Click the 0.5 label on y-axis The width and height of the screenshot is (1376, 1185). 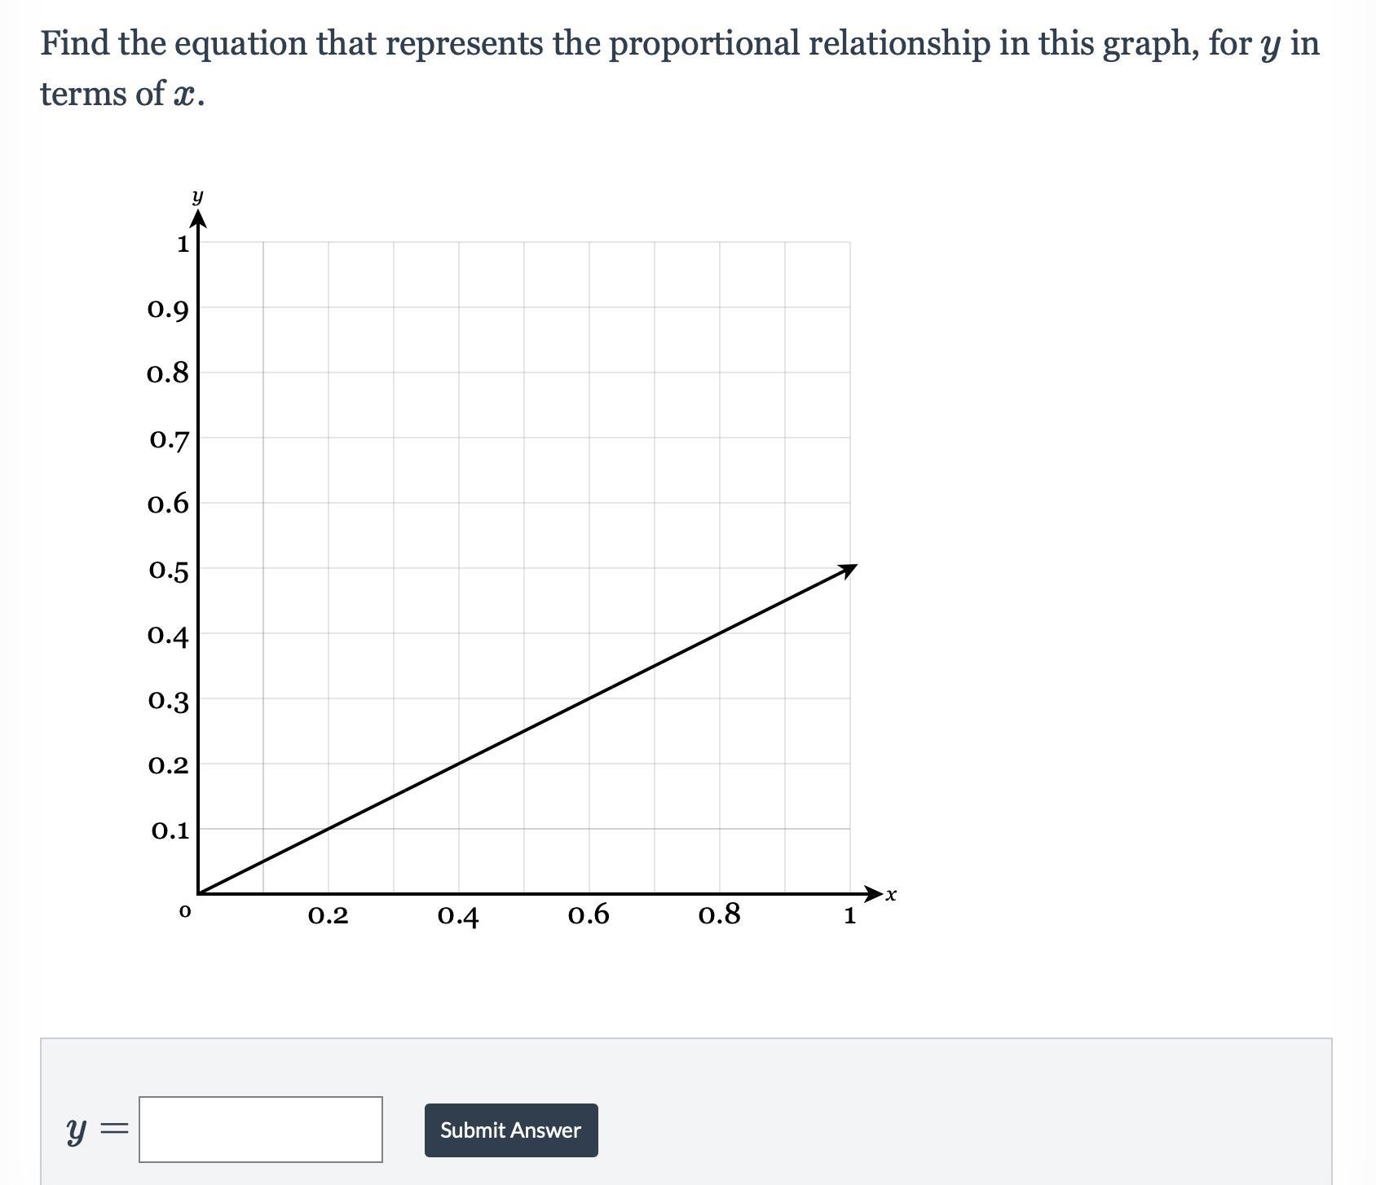pyautogui.click(x=169, y=570)
